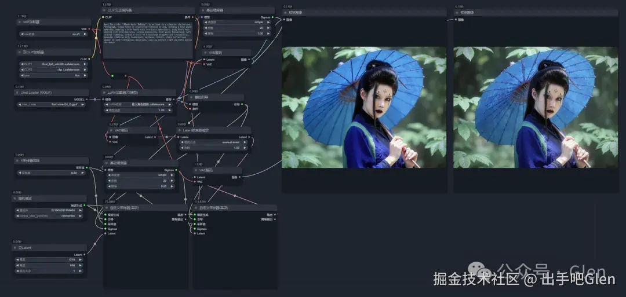Click the preview picture in 预览图像 timed 0.11秒

[x=364, y=107]
